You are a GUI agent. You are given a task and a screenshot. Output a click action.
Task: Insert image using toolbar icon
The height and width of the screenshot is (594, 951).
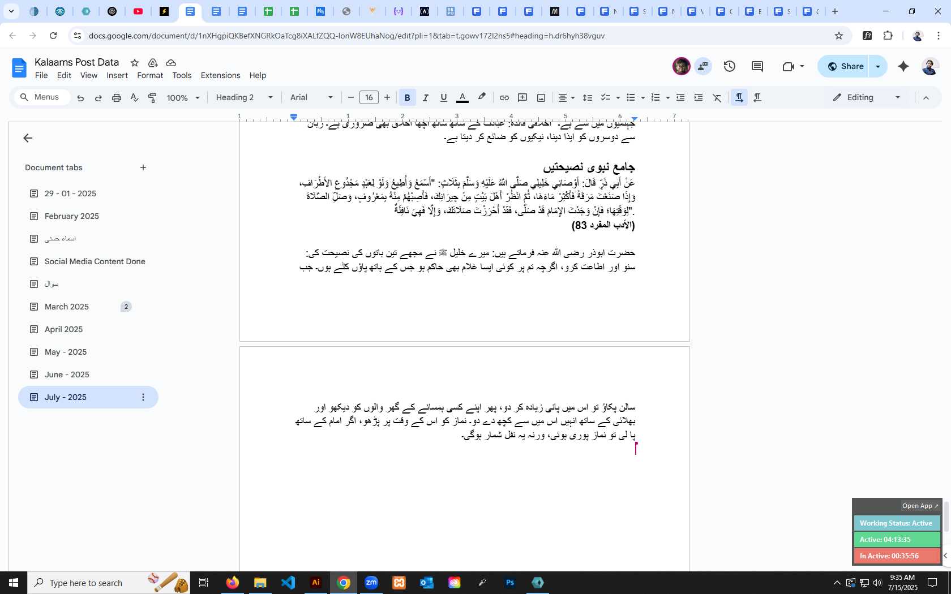coord(541,98)
